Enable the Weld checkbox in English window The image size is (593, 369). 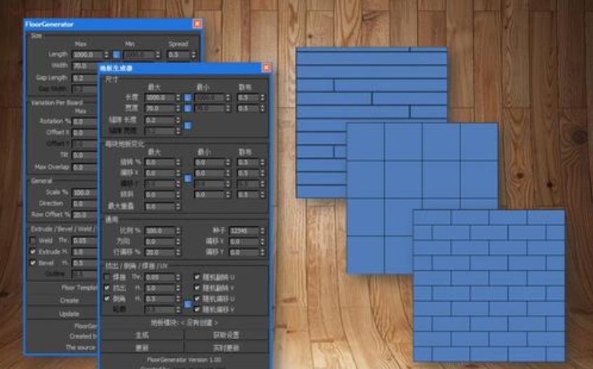pos(33,241)
